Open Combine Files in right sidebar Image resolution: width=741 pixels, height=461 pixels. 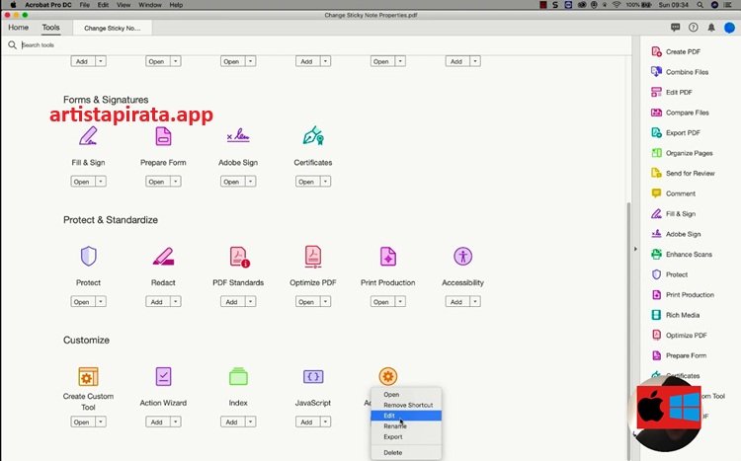(687, 72)
